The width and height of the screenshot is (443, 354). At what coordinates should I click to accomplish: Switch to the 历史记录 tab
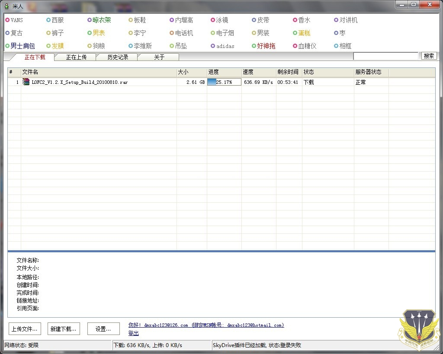[x=118, y=57]
